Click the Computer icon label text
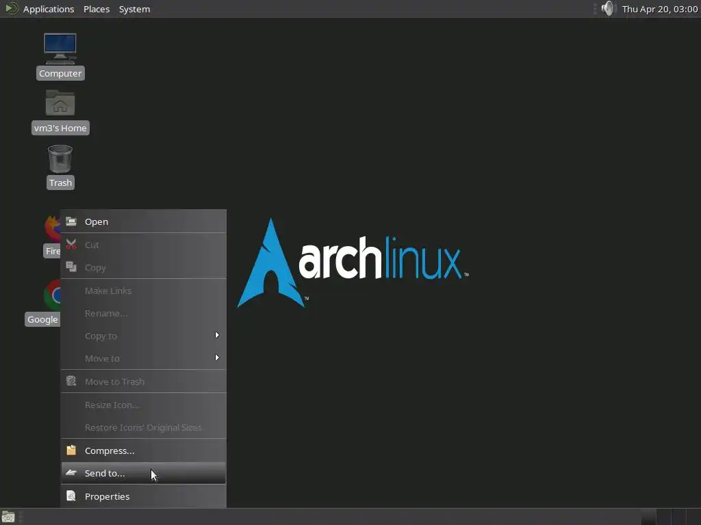701x525 pixels. click(60, 73)
